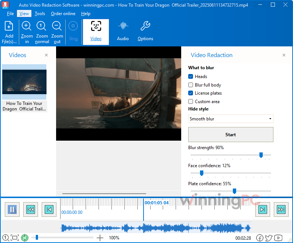Open the Hide style Smooth blur dropdown
Viewport: 293px width, 243px height.
[231, 119]
